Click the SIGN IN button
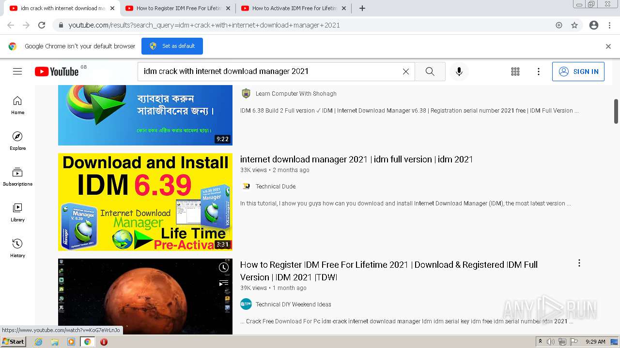The width and height of the screenshot is (620, 348). pyautogui.click(x=578, y=72)
